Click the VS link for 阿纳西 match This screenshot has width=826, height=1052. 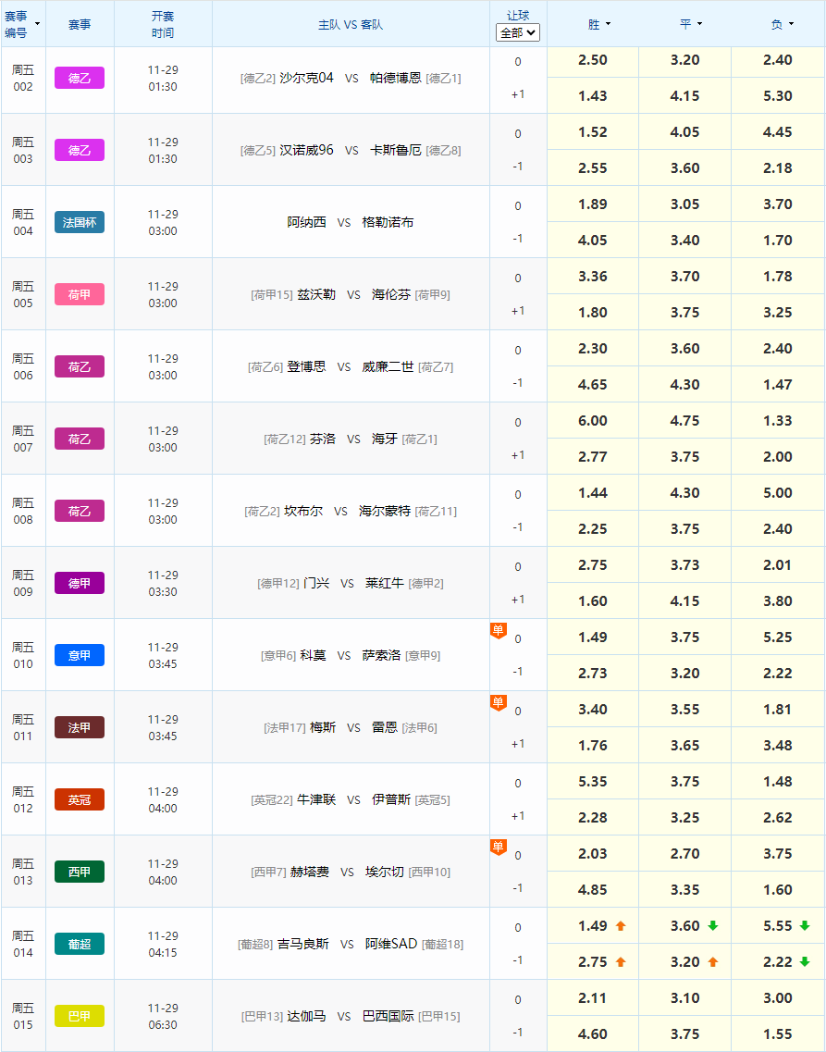pyautogui.click(x=344, y=222)
